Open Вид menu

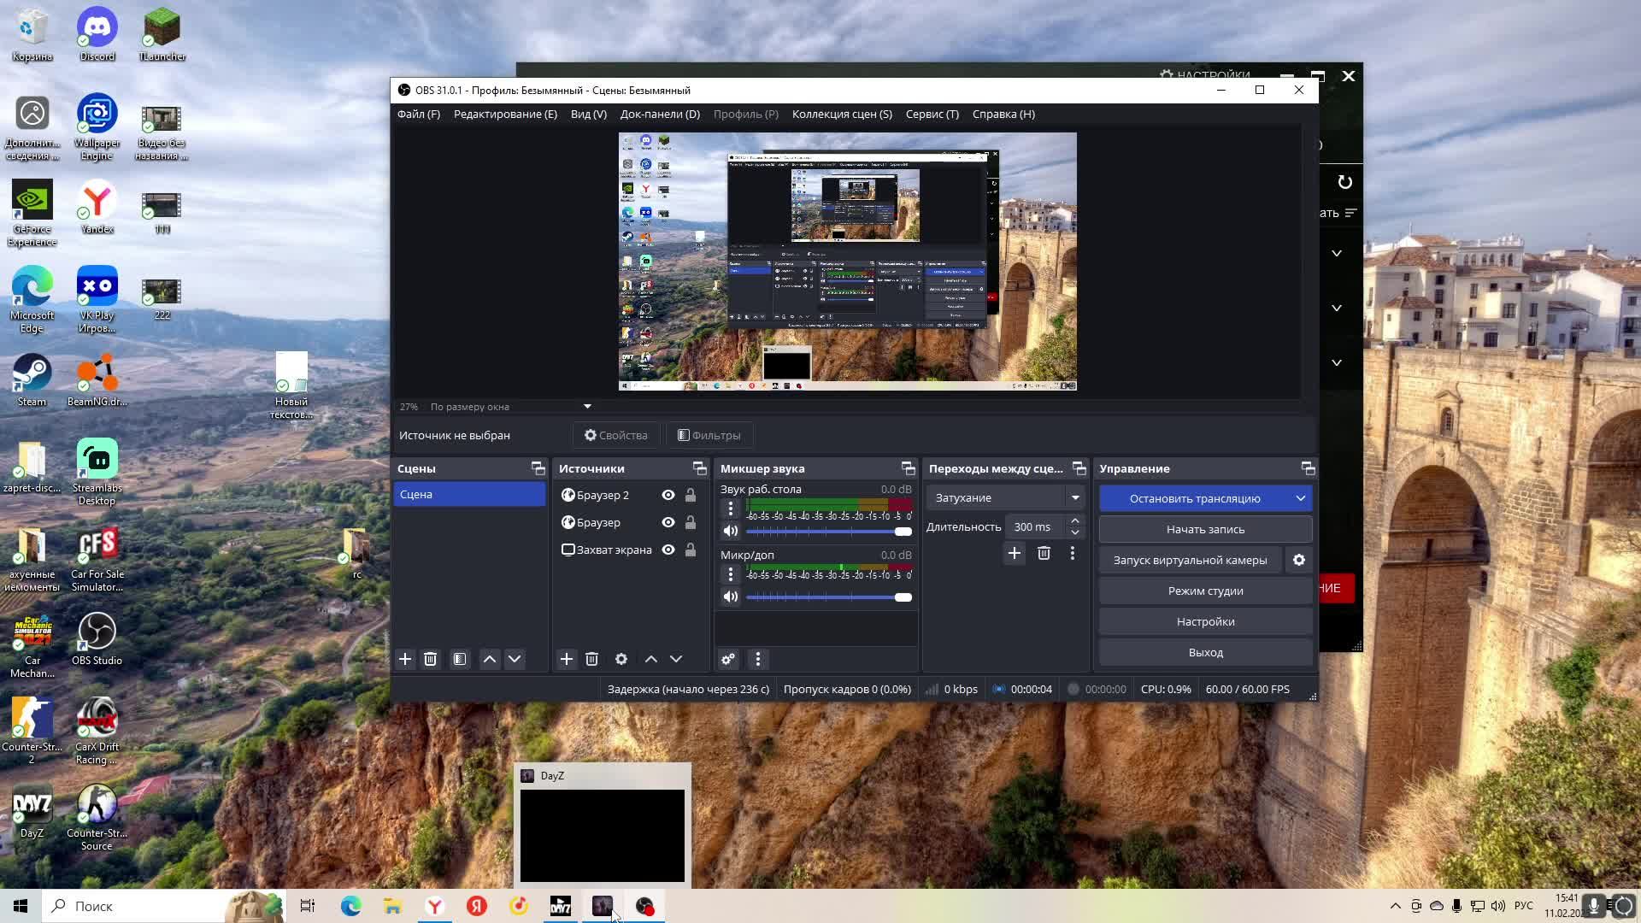point(588,114)
